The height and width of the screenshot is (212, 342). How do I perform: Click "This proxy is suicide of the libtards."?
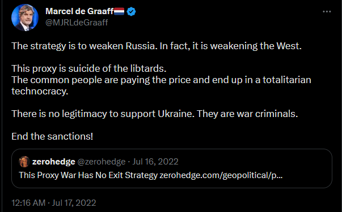pos(89,68)
